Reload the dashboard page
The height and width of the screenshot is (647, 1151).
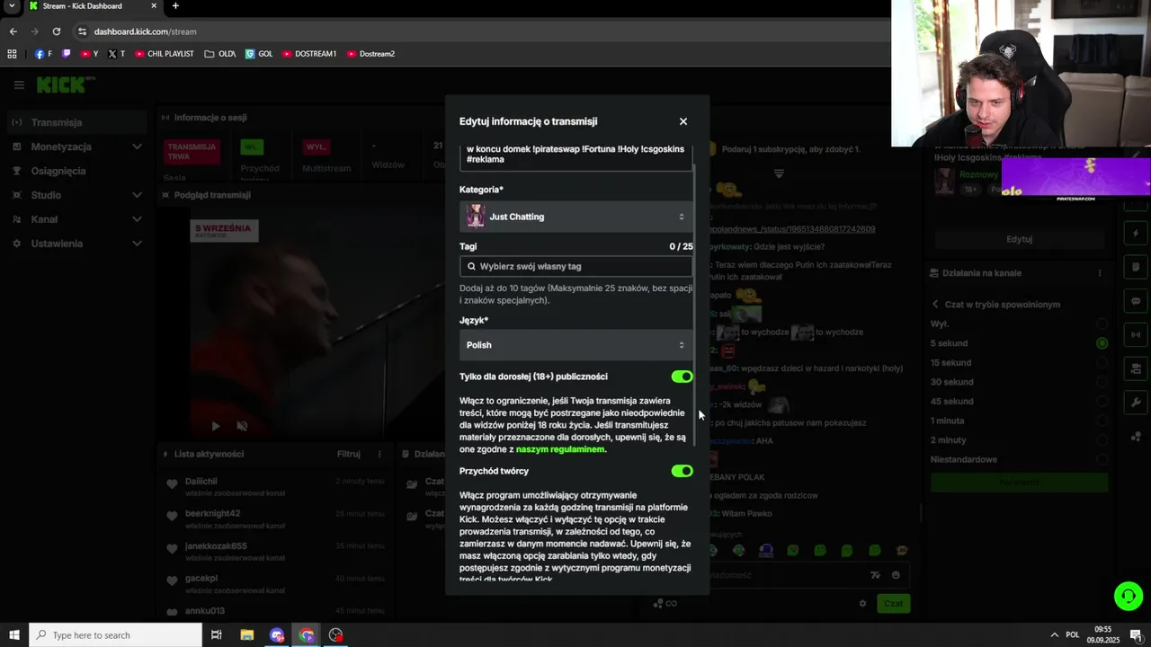click(57, 31)
